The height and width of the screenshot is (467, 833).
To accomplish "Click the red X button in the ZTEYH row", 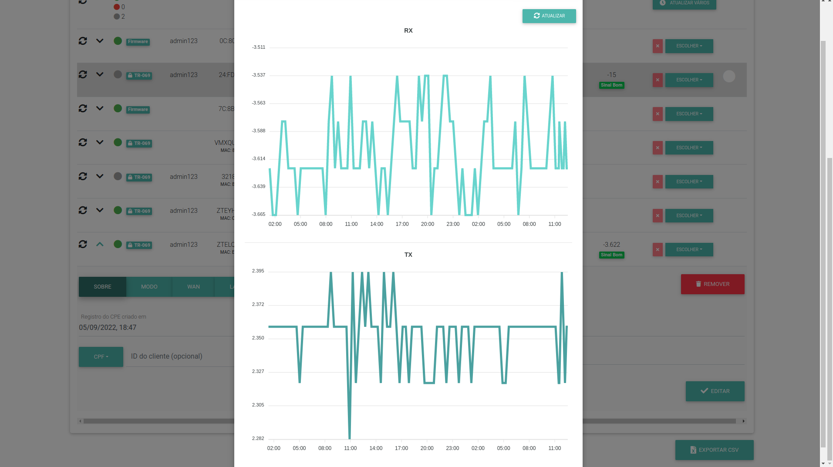I will 658,216.
